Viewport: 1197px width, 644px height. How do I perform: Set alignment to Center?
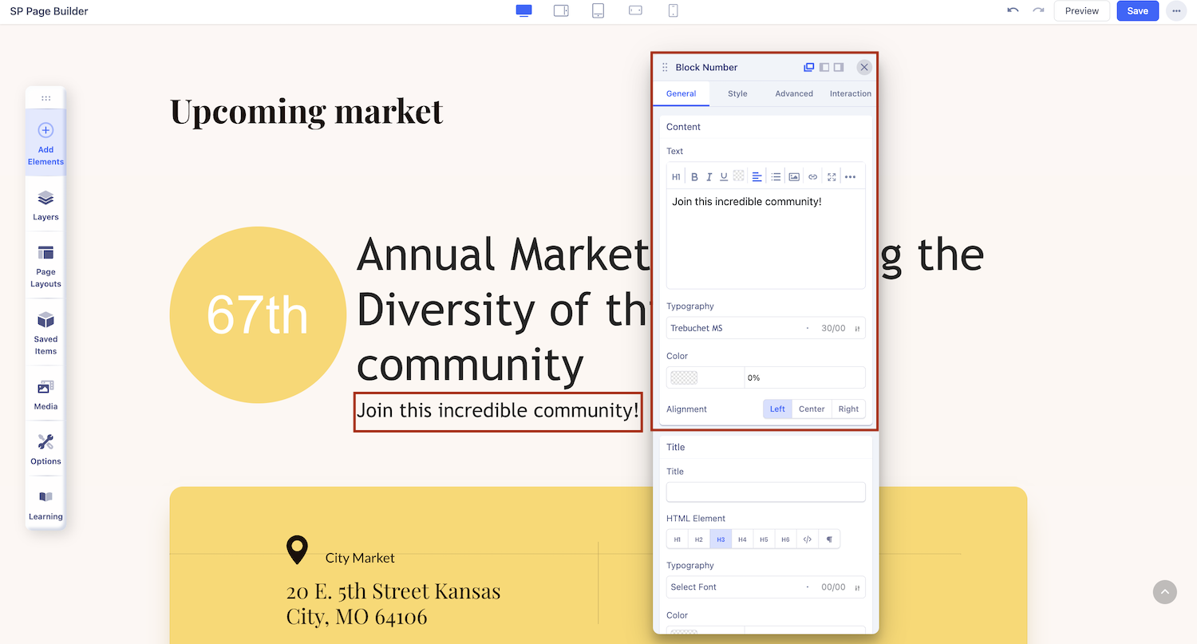(812, 409)
